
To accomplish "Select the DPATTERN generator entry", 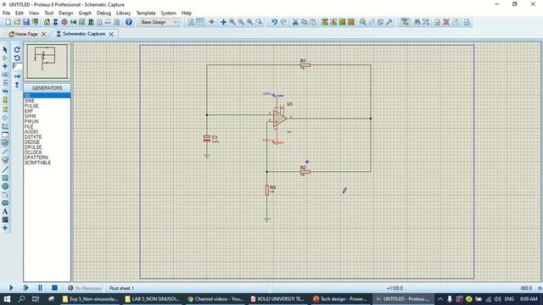I will pyautogui.click(x=48, y=158).
